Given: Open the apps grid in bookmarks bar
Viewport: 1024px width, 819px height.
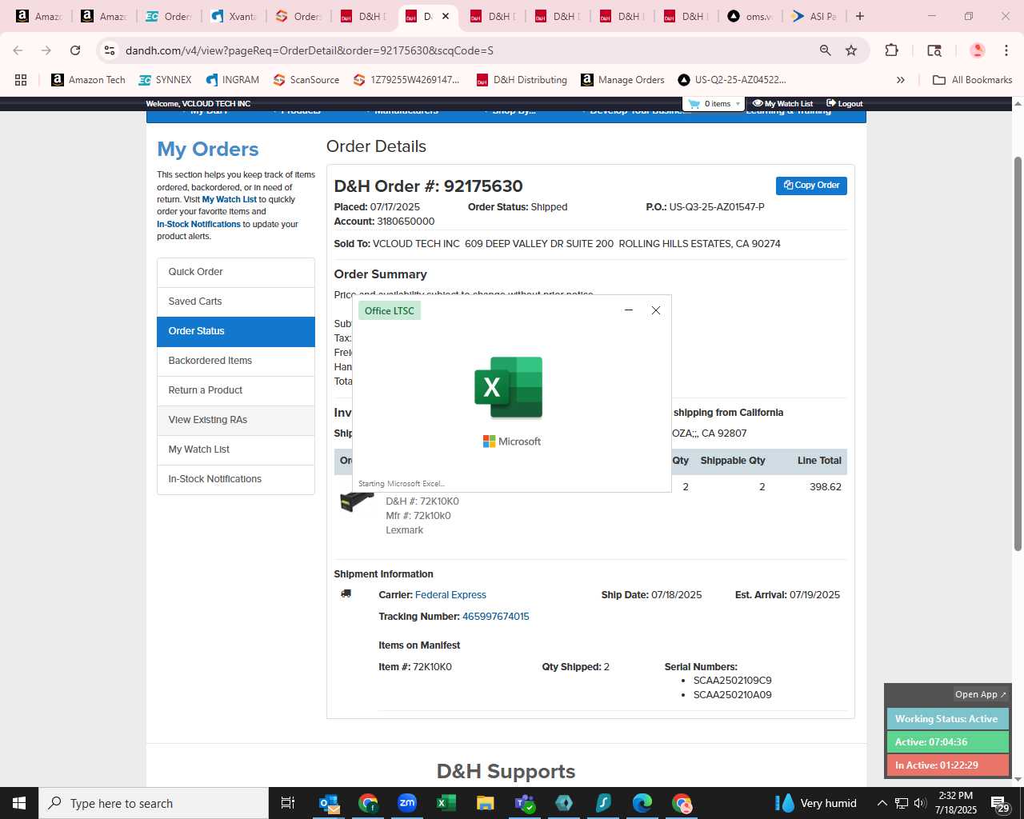Looking at the screenshot, I should coord(21,80).
